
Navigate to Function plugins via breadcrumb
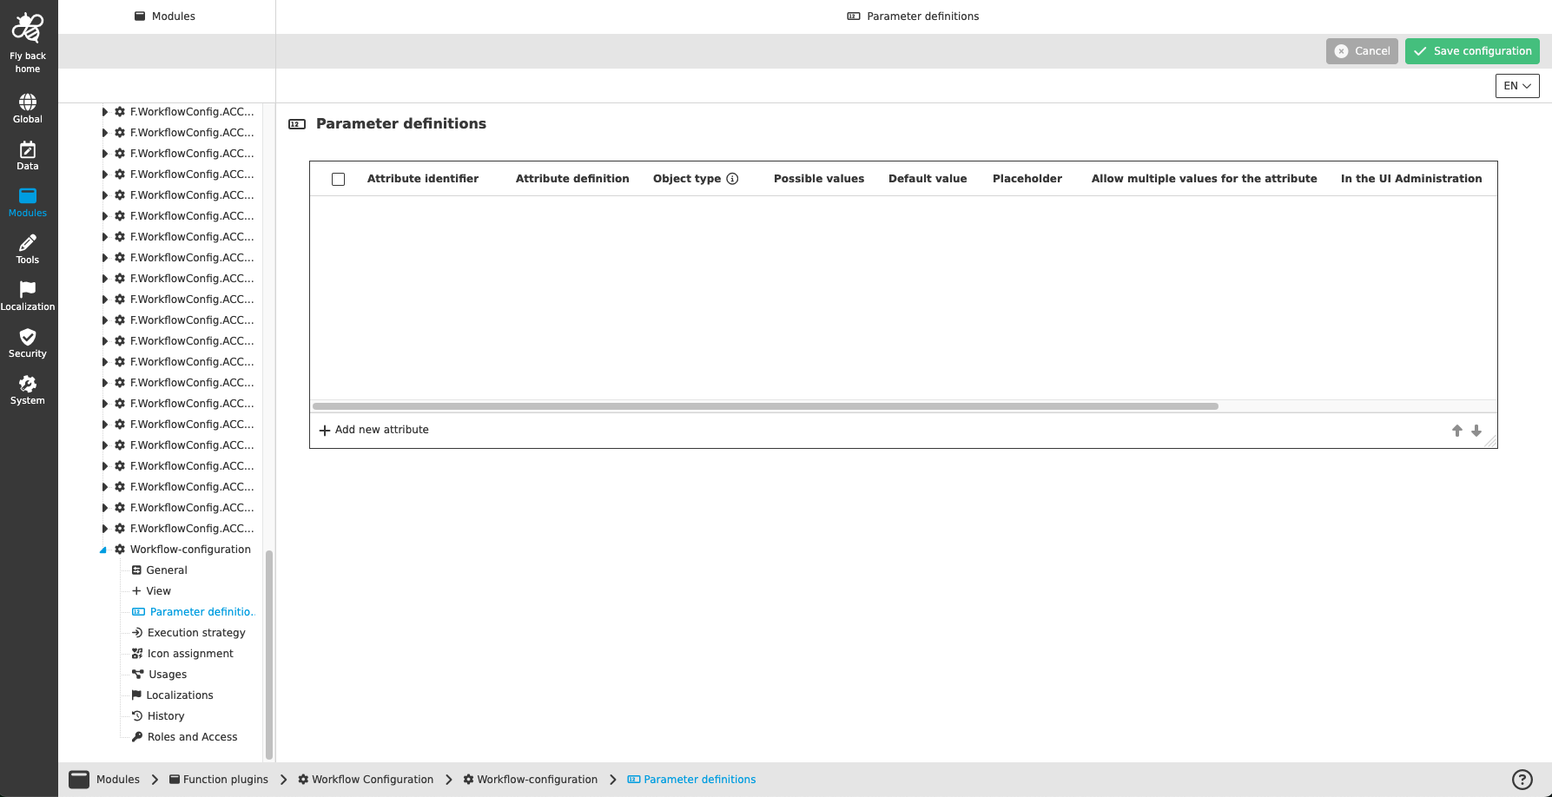(x=226, y=779)
